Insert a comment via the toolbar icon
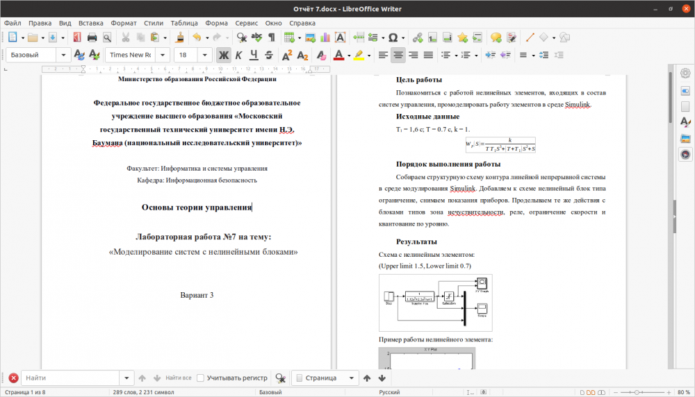Viewport: 695px width, 397px height. [496, 37]
